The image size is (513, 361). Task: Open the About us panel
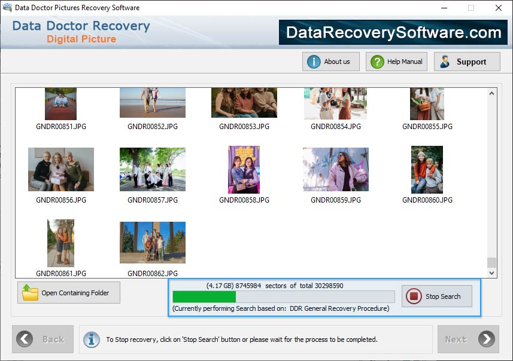tap(330, 61)
